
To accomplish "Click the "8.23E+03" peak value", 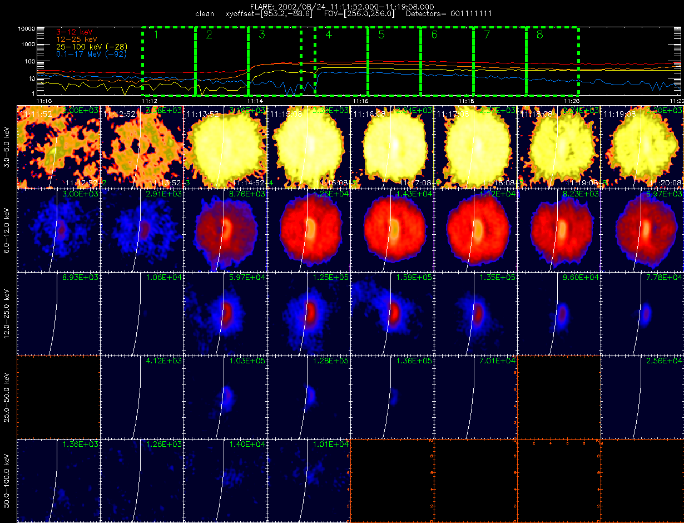I will tap(581, 194).
